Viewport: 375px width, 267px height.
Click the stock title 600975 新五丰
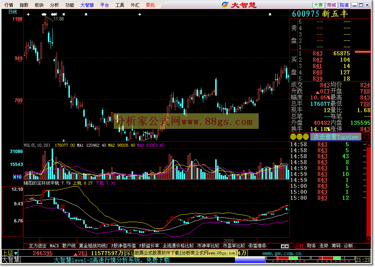coord(320,14)
